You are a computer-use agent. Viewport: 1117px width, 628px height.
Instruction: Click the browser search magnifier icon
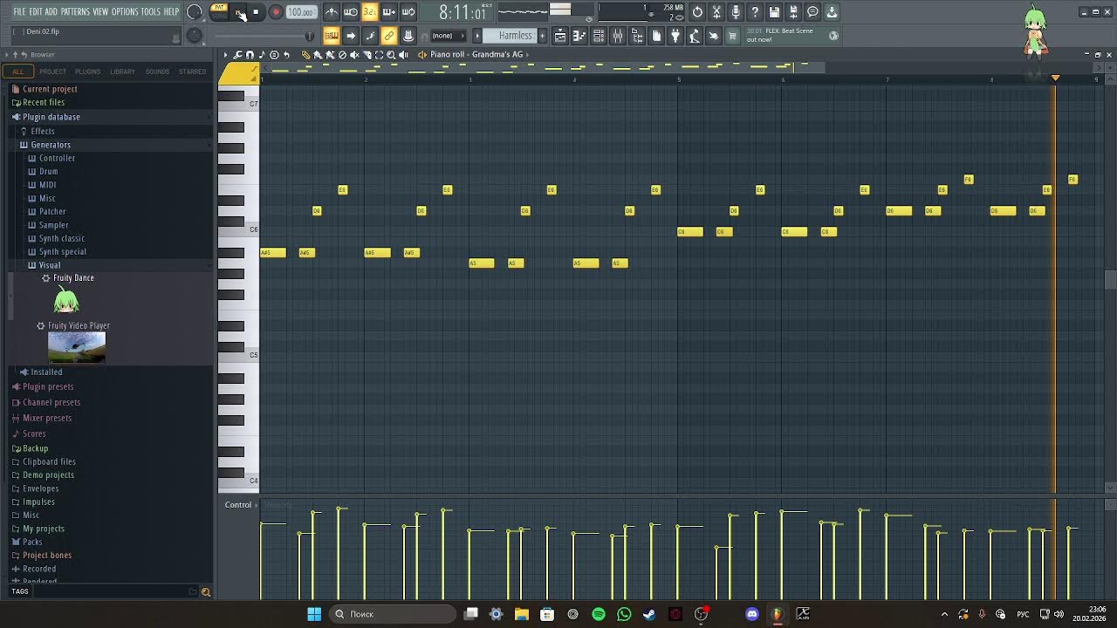click(x=206, y=592)
